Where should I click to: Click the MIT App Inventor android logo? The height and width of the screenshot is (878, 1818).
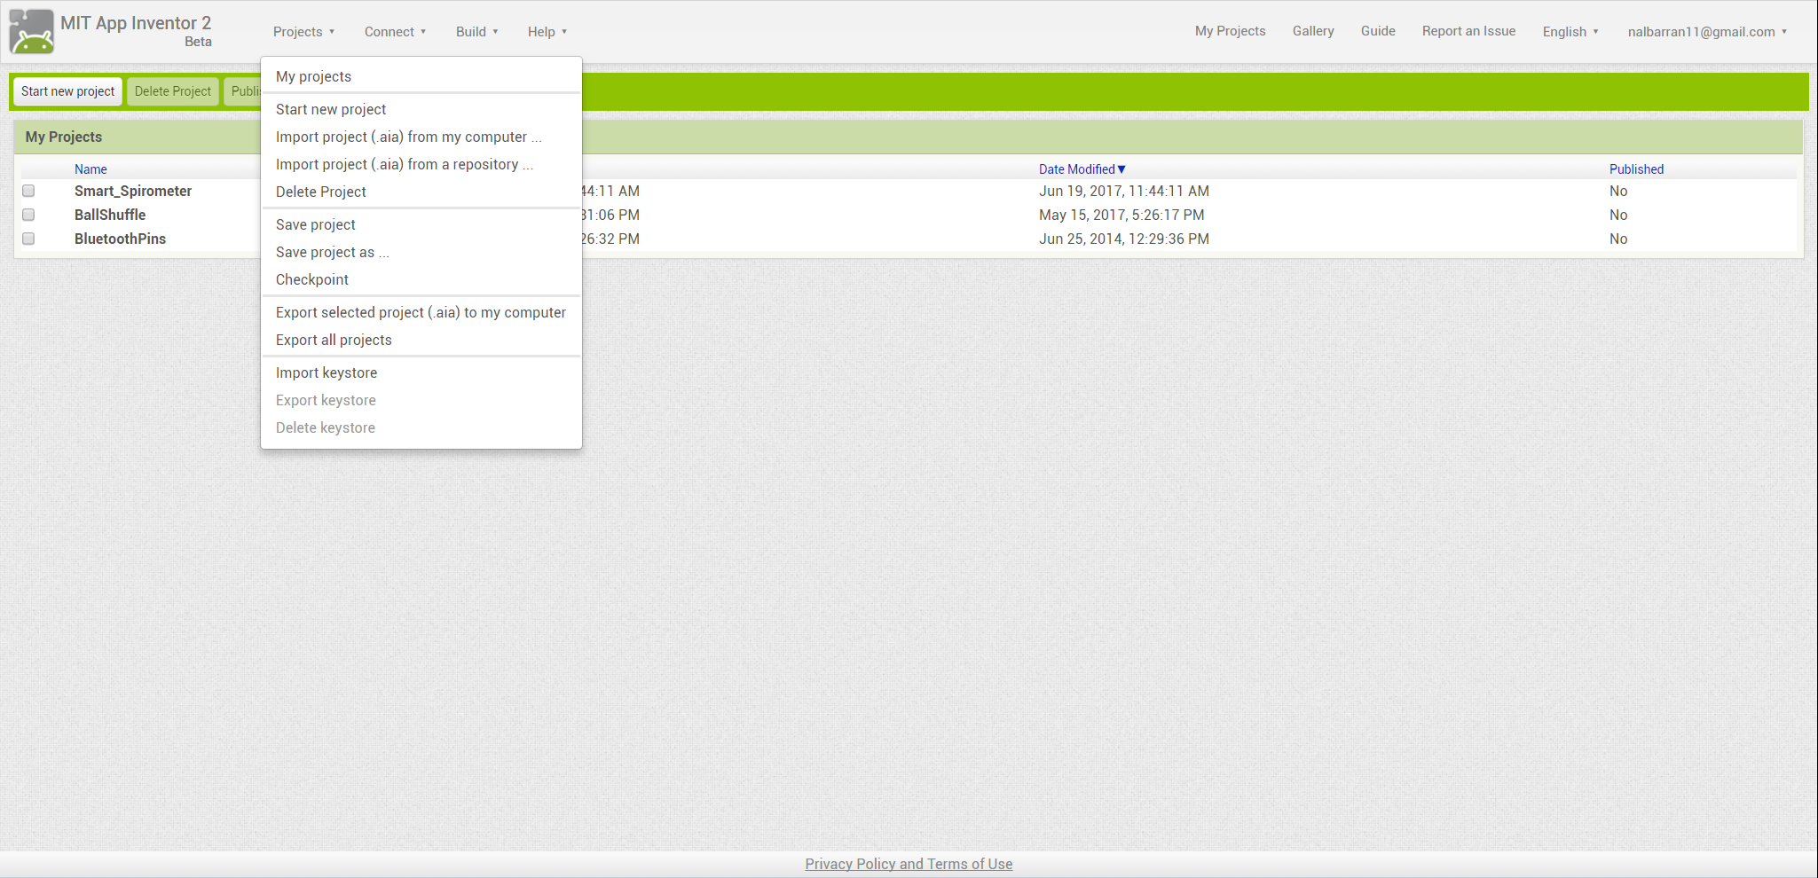pos(32,31)
